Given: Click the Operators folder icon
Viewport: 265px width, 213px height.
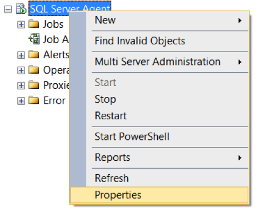Looking at the screenshot, I should pyautogui.click(x=34, y=70).
